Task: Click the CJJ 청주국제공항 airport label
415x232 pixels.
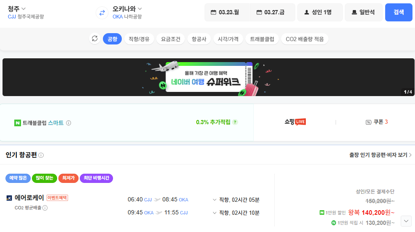Action: click(x=26, y=17)
